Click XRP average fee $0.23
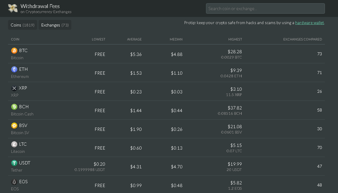Viewport: 338px width, 193px height. pos(136,92)
